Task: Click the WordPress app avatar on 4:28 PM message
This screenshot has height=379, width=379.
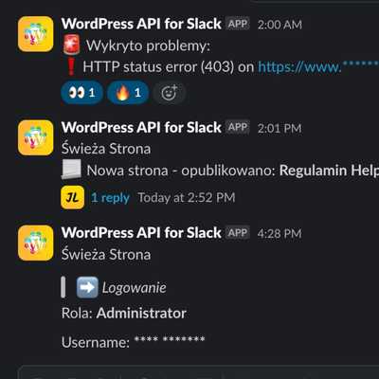Action: [x=36, y=243]
